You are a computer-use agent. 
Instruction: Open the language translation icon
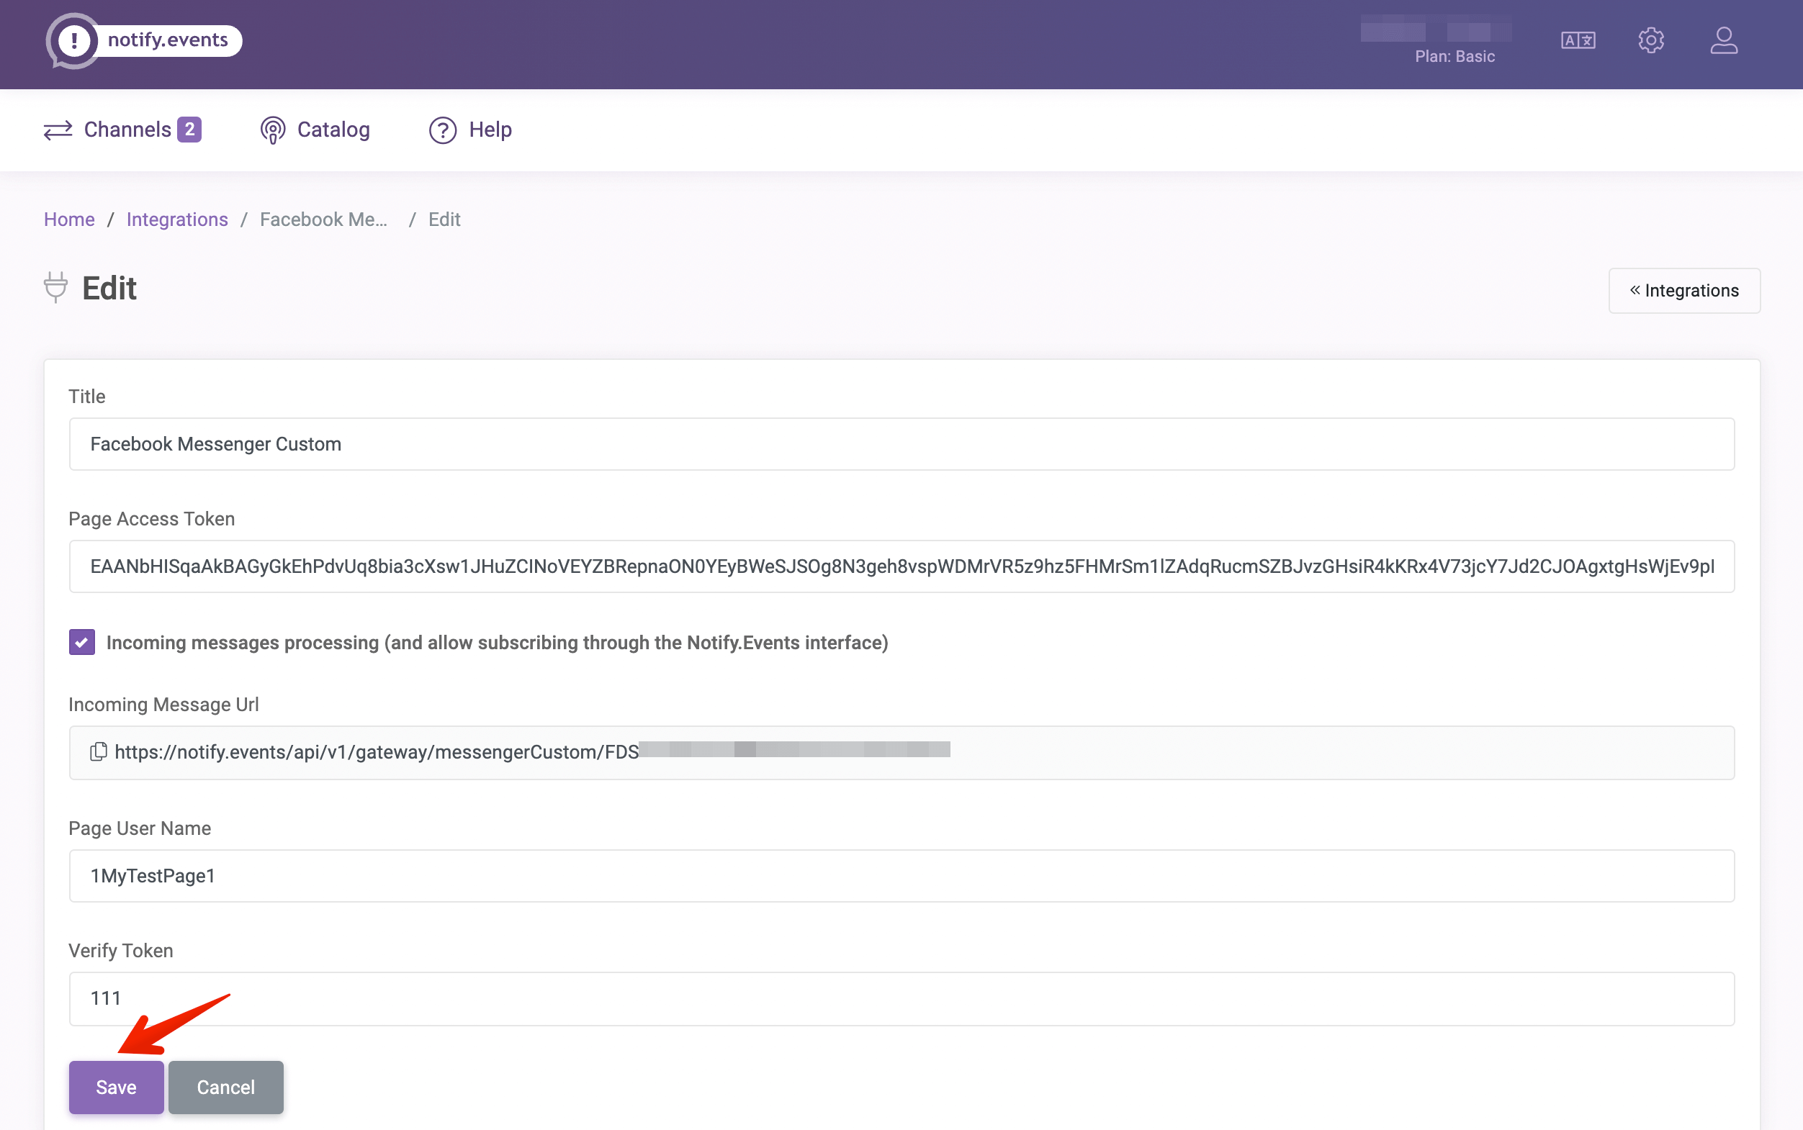(1578, 40)
